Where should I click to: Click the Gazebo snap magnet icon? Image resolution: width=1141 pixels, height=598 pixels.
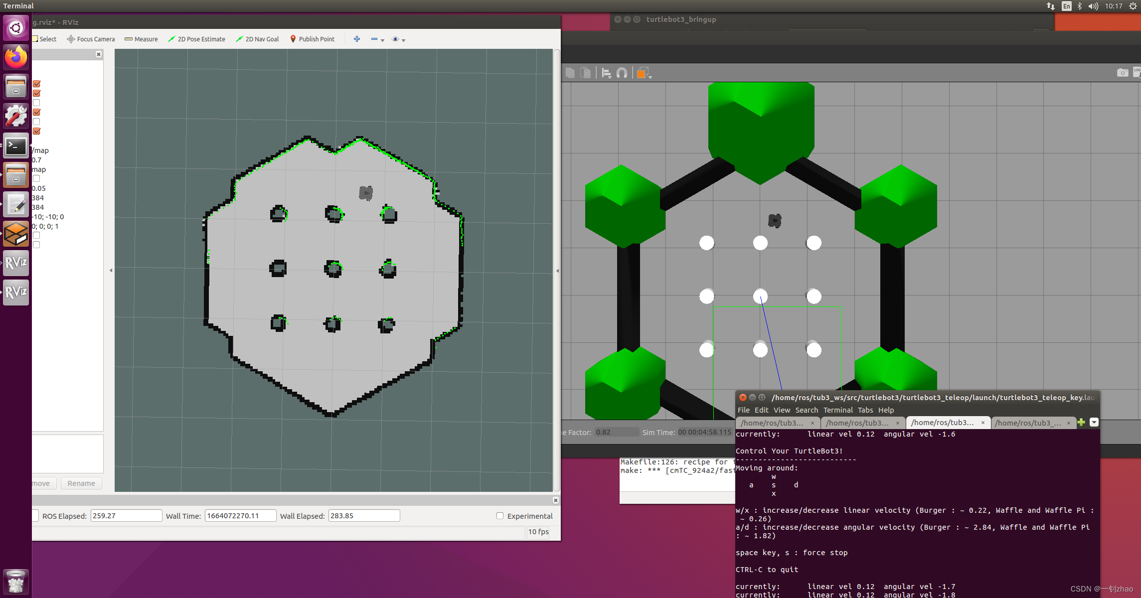(622, 73)
